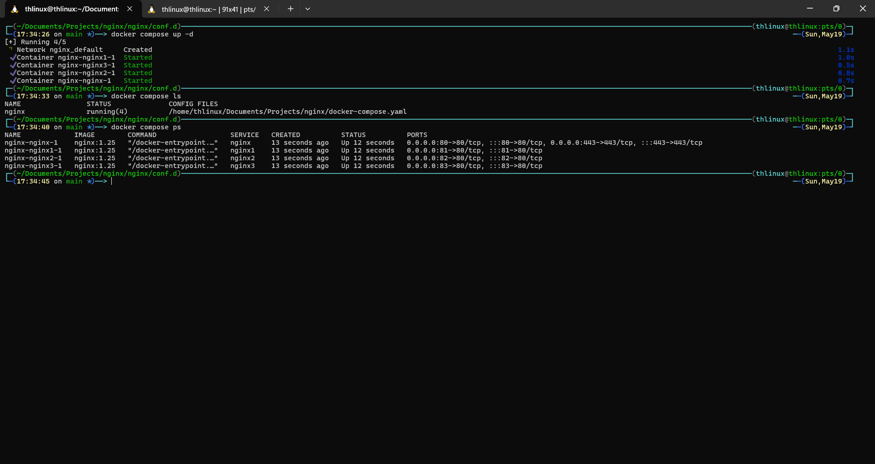Click 'Container nginx-nginx-1' line
Image resolution: width=875 pixels, height=464 pixels.
[64, 81]
